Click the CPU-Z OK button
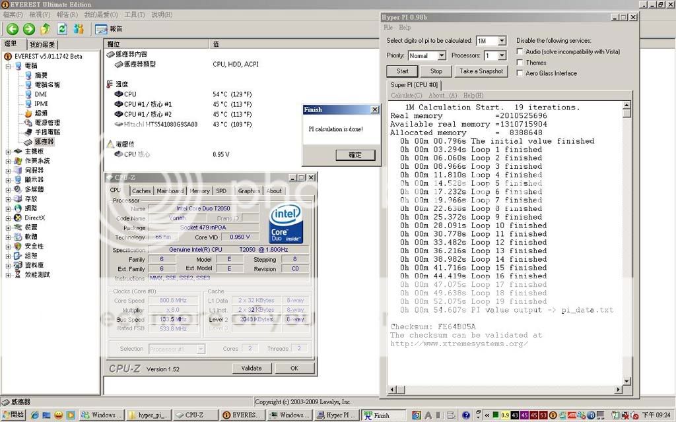Viewport: 676px width, 422px height. [294, 368]
